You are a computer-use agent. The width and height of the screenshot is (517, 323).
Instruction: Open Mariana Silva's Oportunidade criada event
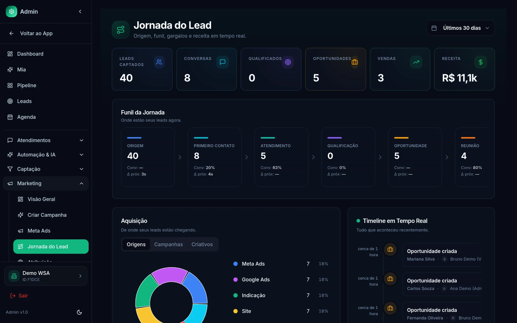442,255
